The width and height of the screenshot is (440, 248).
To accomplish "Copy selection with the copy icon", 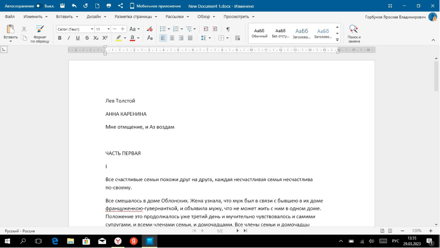I will (24, 38).
